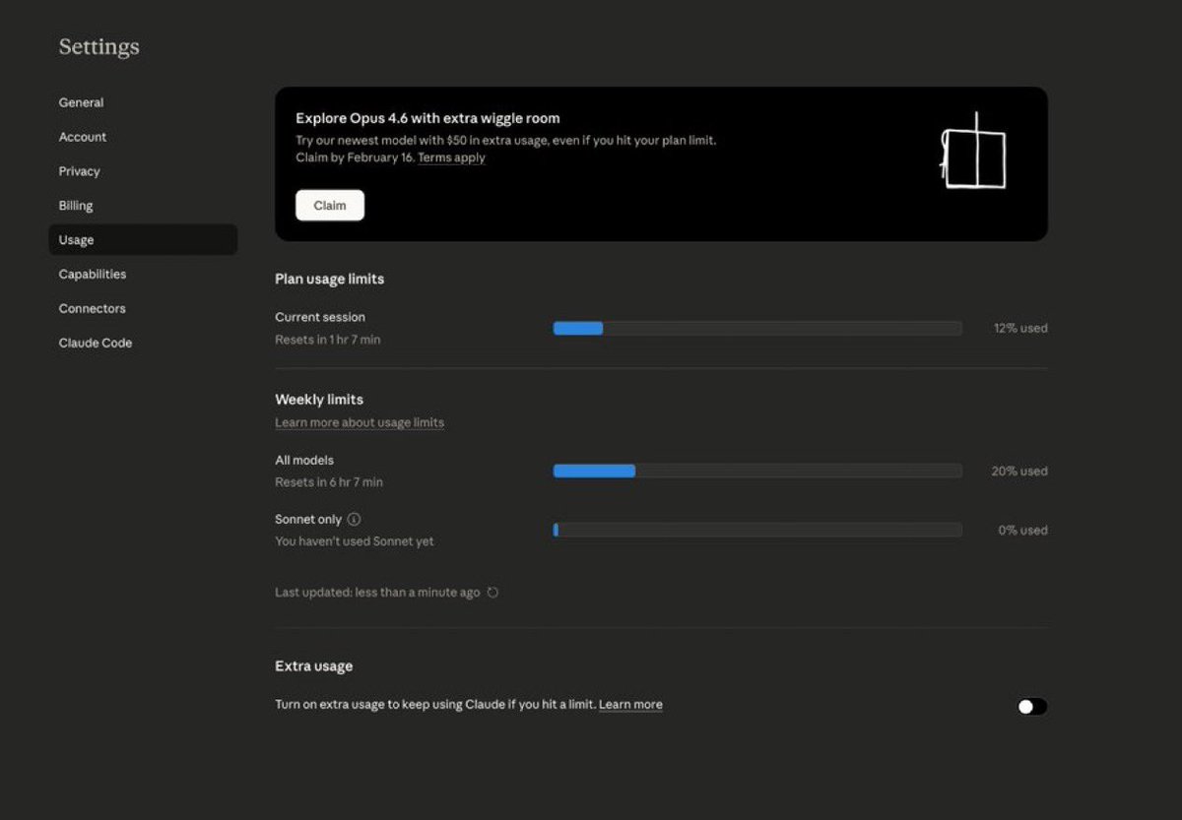Click the '20% used' value

click(x=1019, y=472)
